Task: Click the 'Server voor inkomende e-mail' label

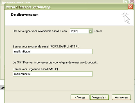Action: [x=46, y=46]
